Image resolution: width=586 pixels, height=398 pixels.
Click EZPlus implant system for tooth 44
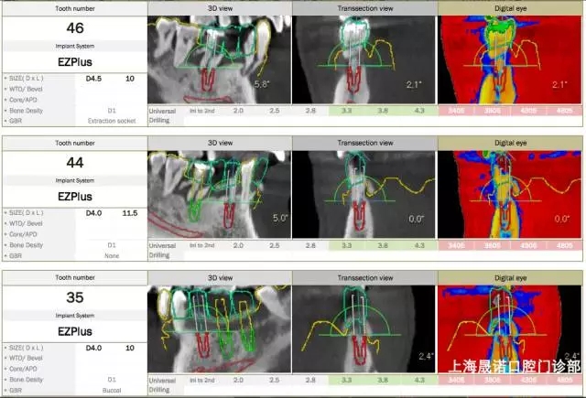(x=73, y=196)
